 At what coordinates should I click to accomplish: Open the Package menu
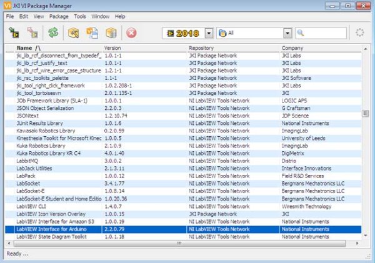pos(59,16)
